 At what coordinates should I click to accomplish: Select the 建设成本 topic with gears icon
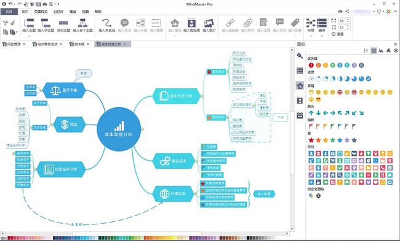(x=174, y=161)
